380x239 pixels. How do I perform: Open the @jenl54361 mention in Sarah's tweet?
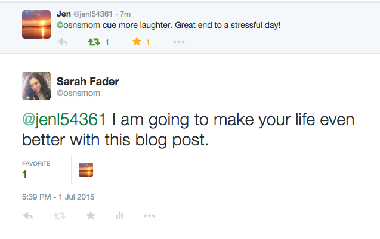click(x=64, y=120)
